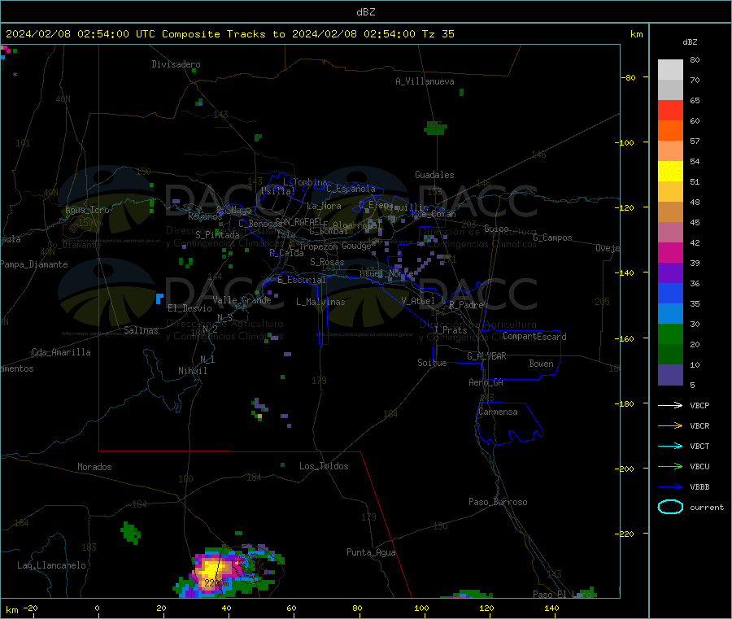The width and height of the screenshot is (732, 619).
Task: Click the 'R_Padre' place label
Action: [x=466, y=305]
